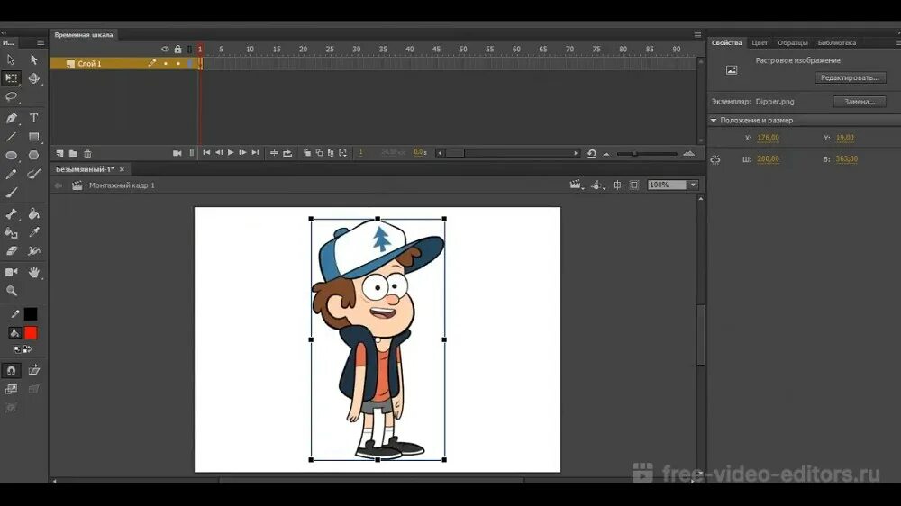Reset timeline zoom to default

[x=591, y=153]
